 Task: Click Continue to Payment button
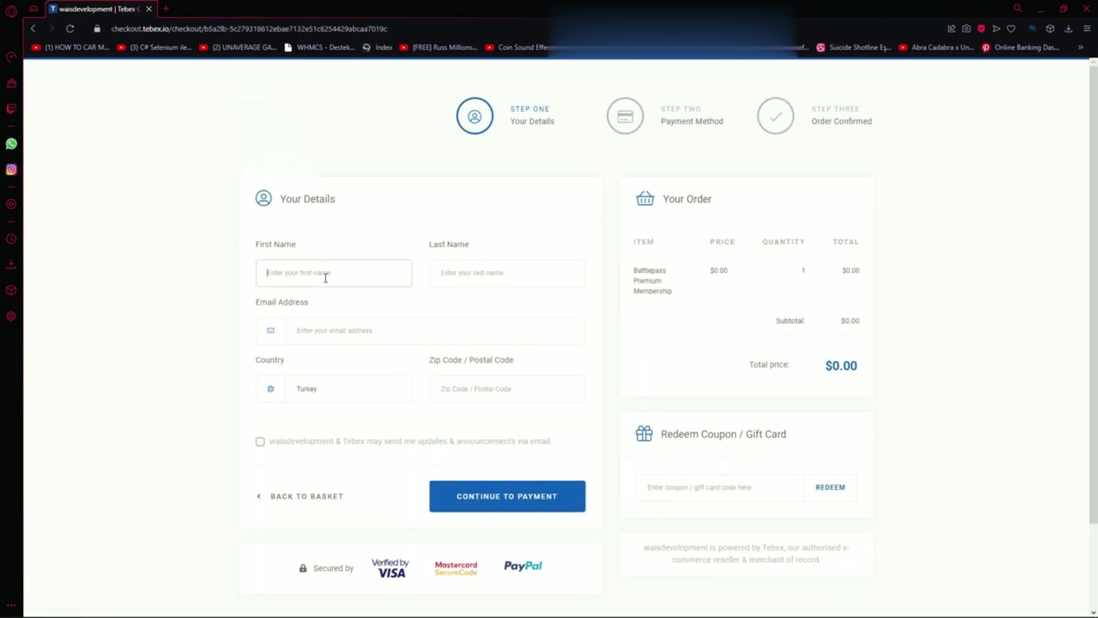point(507,497)
